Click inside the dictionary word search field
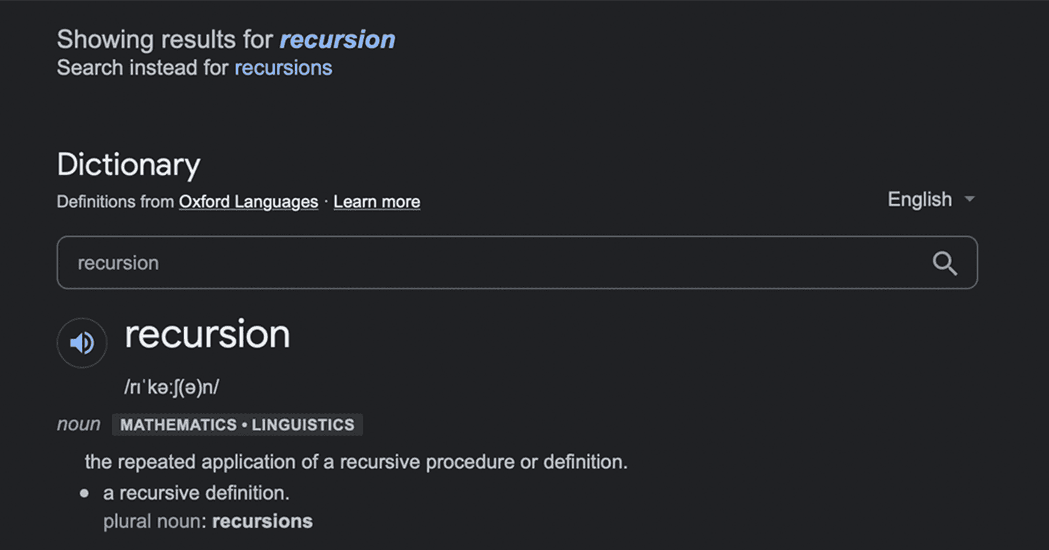This screenshot has height=550, width=1049. point(459,263)
